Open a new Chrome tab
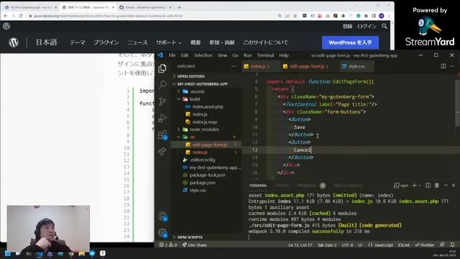The height and width of the screenshot is (259, 460). pos(179,7)
